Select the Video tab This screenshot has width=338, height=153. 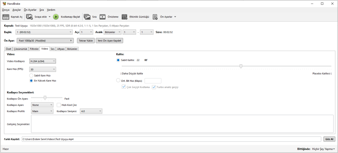(45, 49)
